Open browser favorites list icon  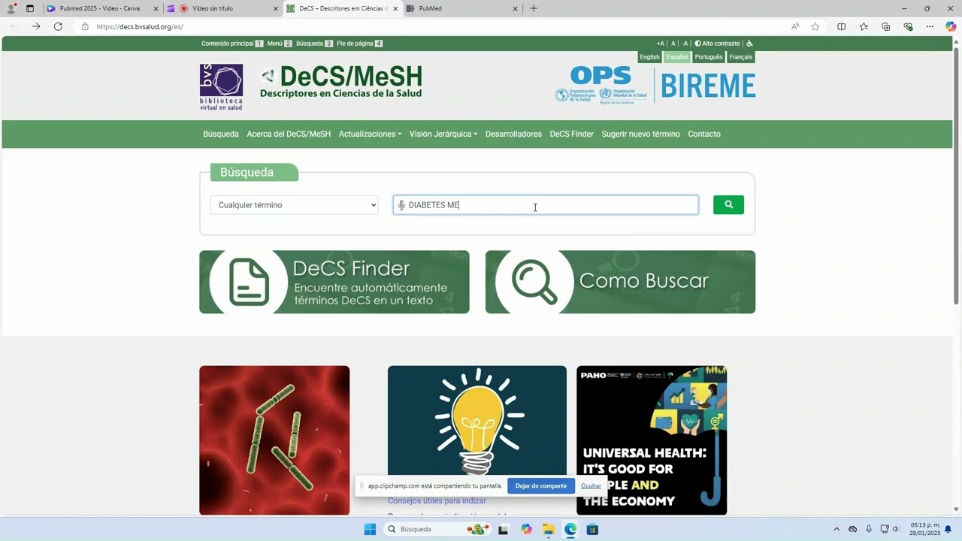click(864, 26)
